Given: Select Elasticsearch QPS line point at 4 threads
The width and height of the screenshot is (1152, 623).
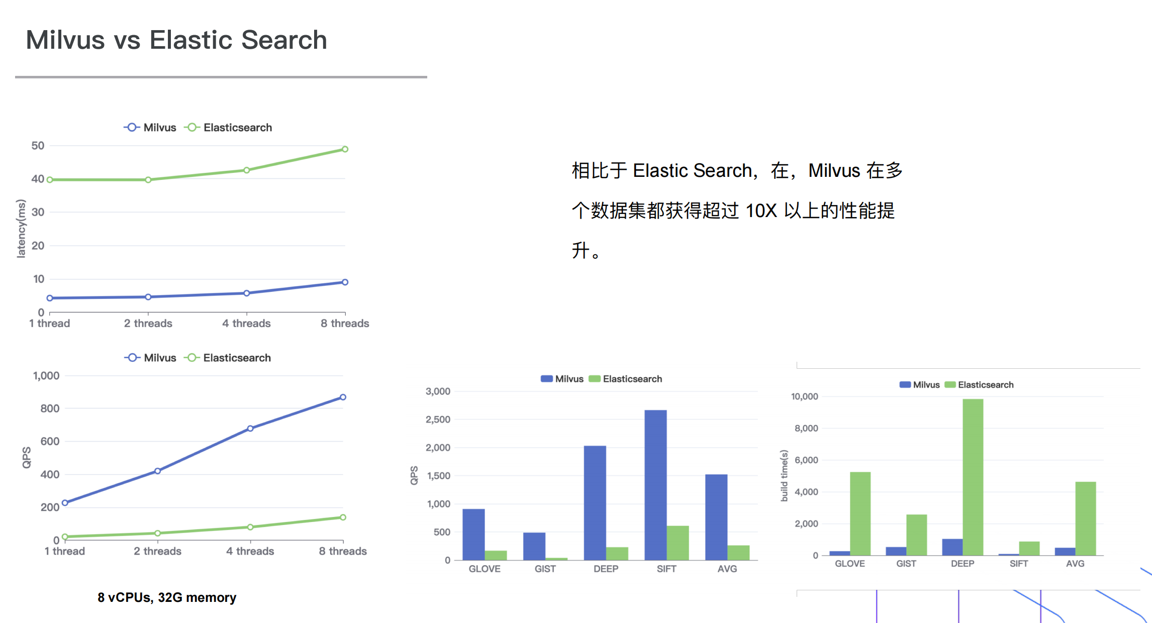Looking at the screenshot, I should [x=250, y=528].
